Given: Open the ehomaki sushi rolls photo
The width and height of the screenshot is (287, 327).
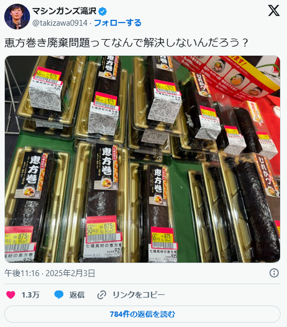Looking at the screenshot, I should 142,159.
